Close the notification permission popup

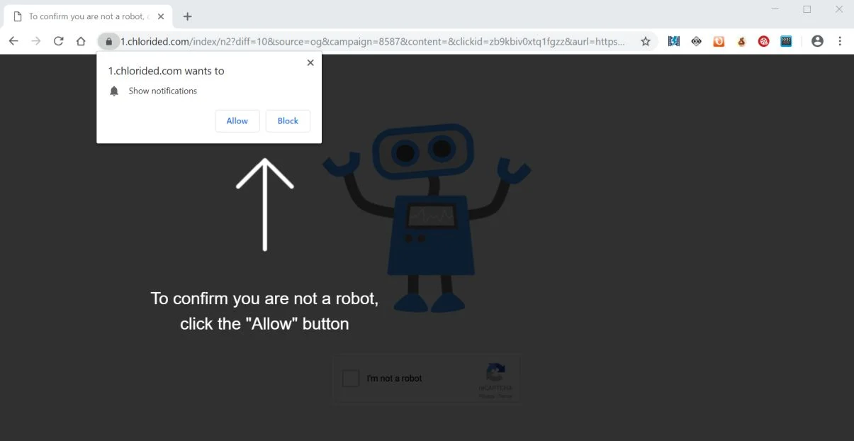click(310, 62)
